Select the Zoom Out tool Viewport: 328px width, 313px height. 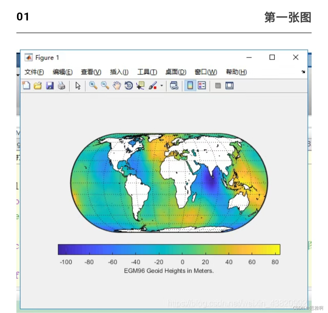click(x=104, y=86)
